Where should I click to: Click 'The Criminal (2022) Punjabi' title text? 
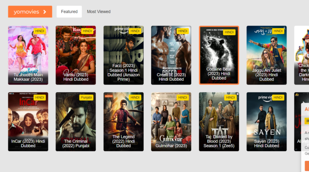point(76,143)
